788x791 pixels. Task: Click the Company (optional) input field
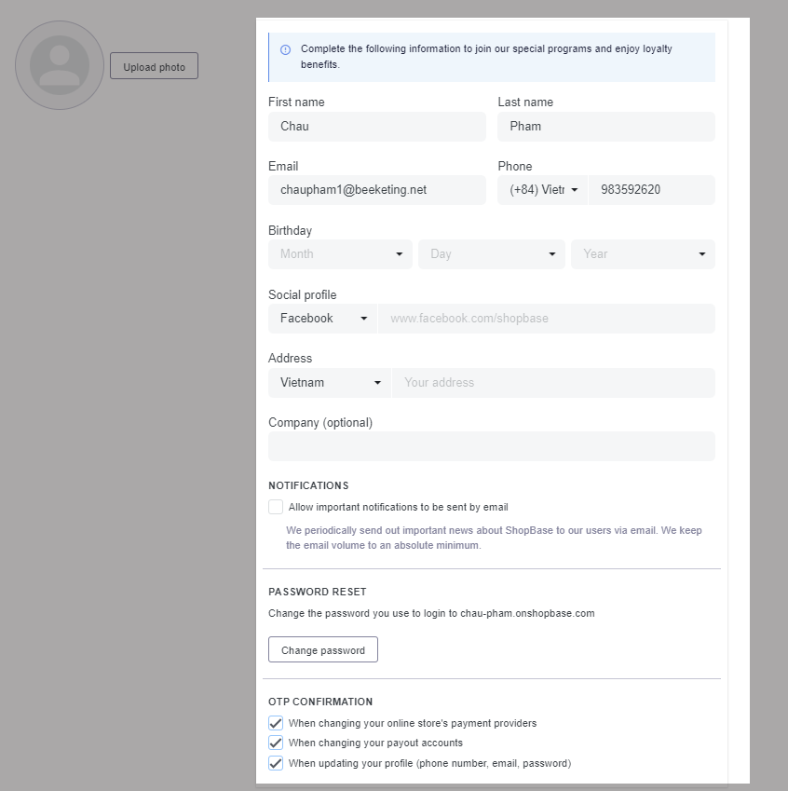coord(491,446)
